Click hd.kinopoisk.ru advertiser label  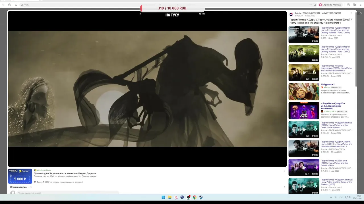328,111
